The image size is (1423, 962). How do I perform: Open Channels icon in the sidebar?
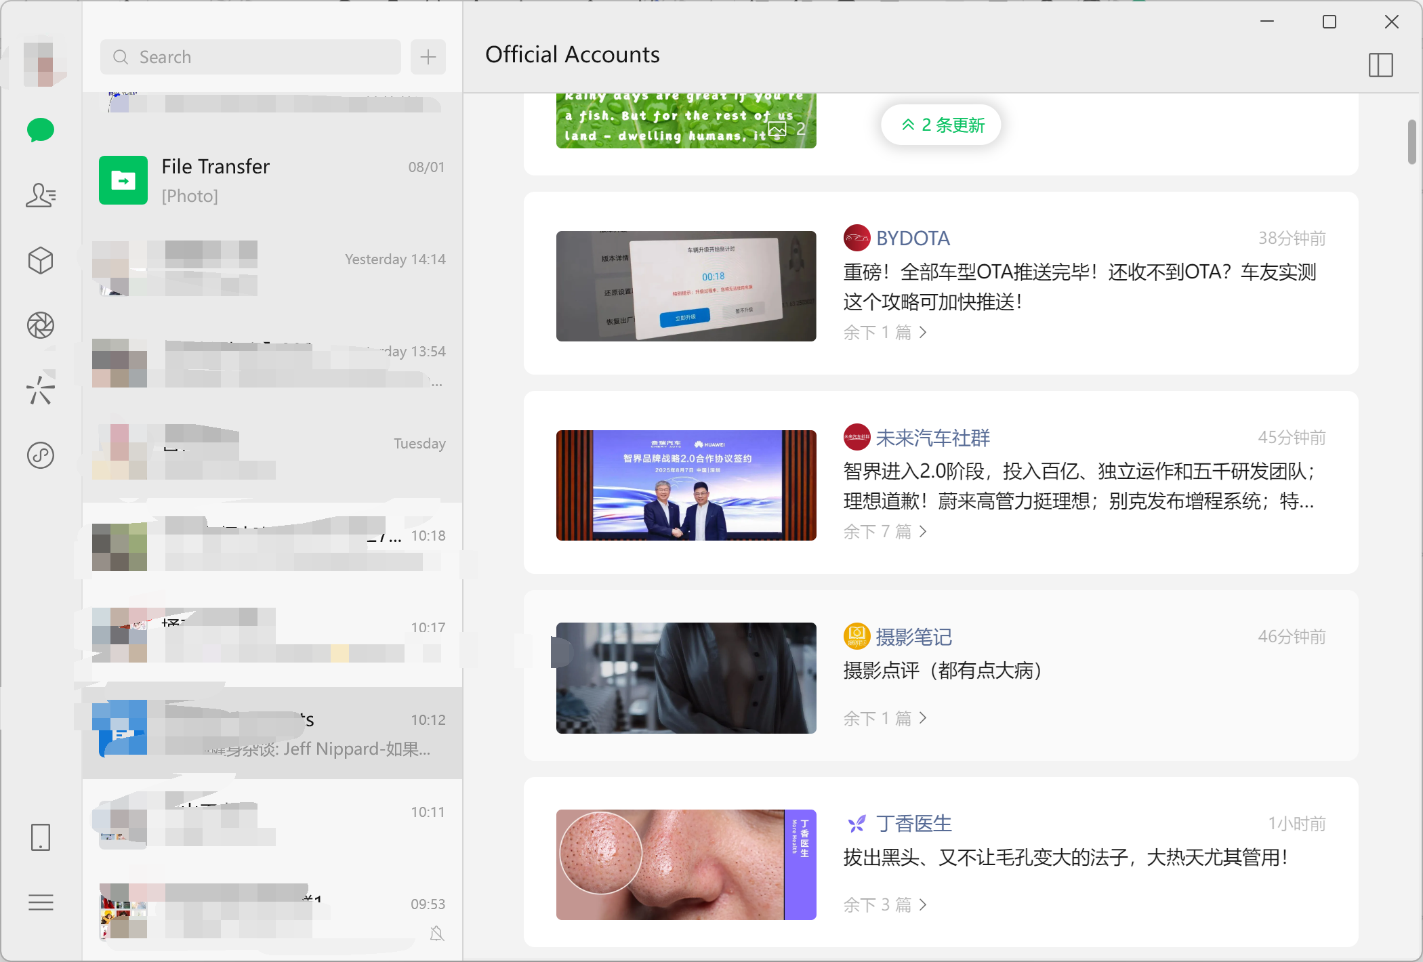[x=41, y=390]
